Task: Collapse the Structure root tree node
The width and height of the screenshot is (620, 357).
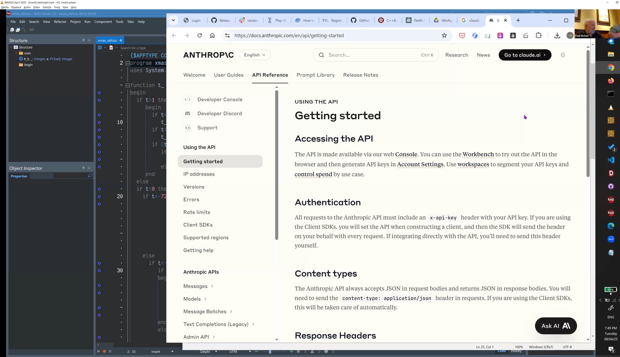Action: 11,47
